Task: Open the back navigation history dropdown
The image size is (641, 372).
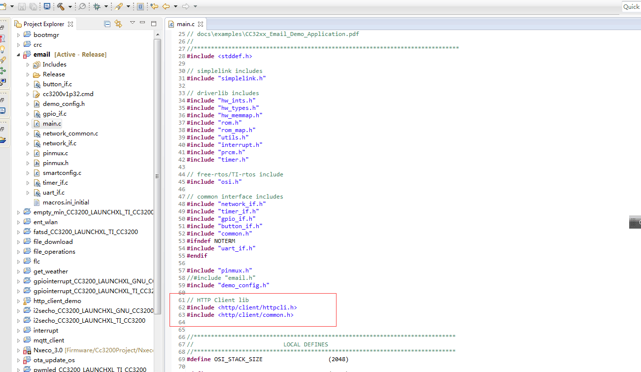Action: (175, 6)
